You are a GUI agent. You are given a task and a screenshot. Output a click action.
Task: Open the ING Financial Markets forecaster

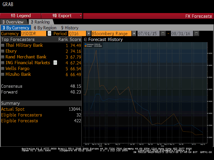click(28, 63)
